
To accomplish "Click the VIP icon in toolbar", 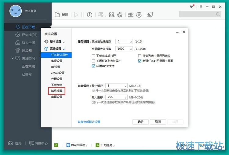I will tap(130, 15).
